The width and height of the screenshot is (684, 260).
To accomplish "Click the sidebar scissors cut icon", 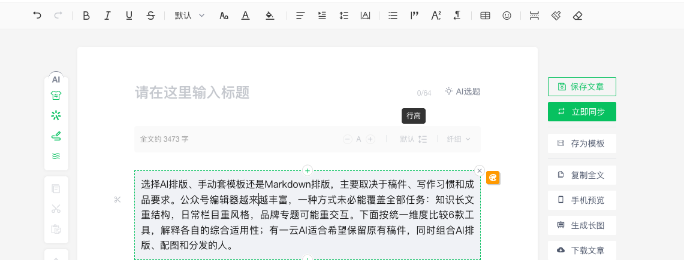I will 56,209.
